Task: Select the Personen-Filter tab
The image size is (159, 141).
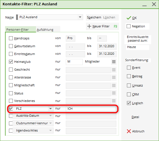Action: [x=18, y=30]
